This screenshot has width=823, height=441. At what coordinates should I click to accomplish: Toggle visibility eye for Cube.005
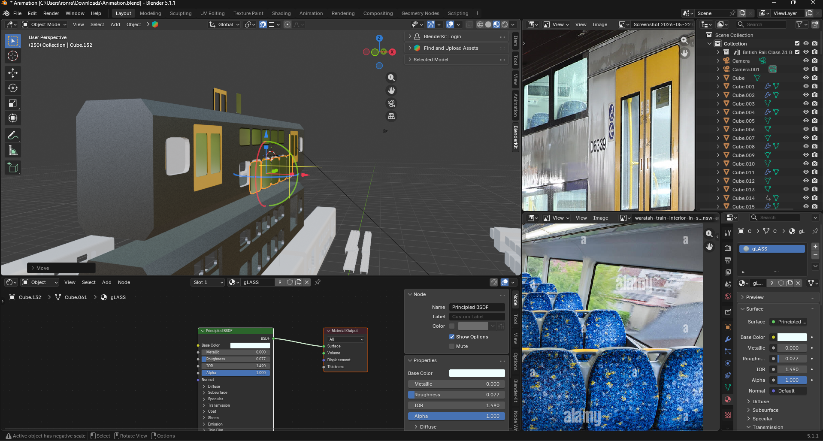(806, 121)
